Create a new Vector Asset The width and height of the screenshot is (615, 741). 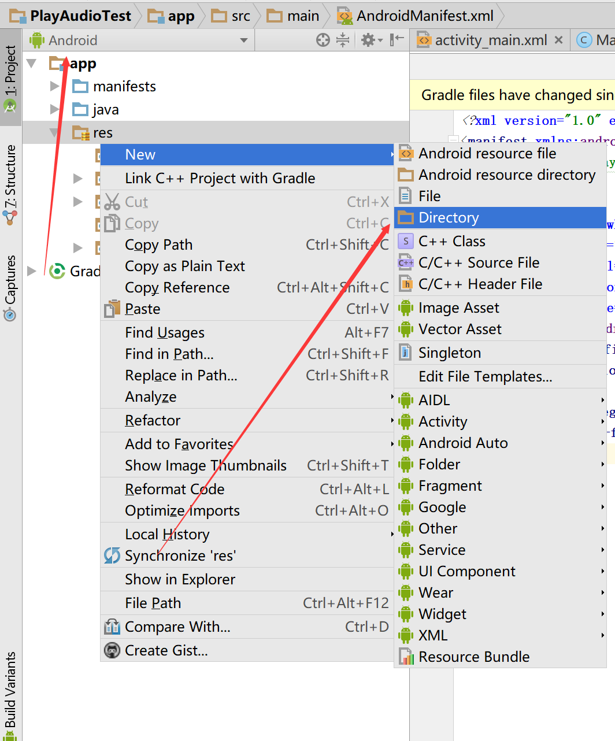pyautogui.click(x=460, y=329)
